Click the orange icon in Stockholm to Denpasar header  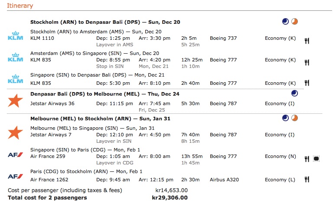point(295,21)
